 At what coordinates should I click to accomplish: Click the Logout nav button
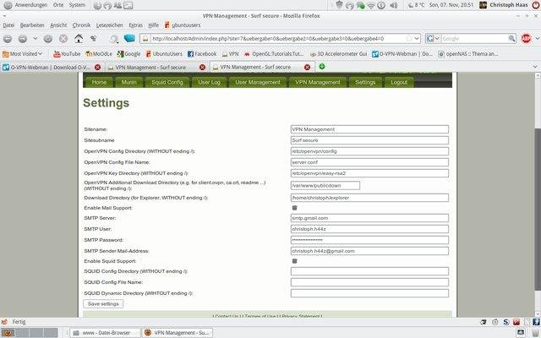399,83
